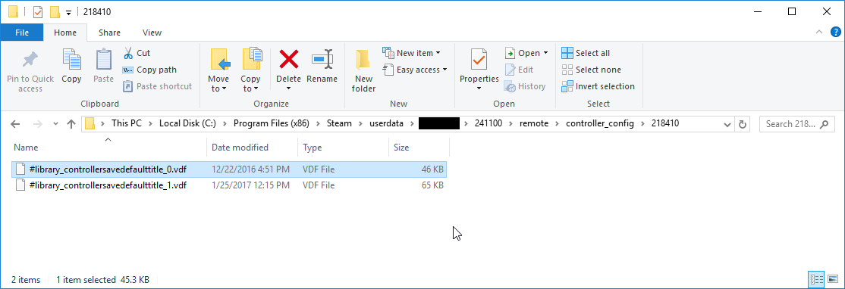The width and height of the screenshot is (845, 289).
Task: Click Quick Access Toolbar properties icon
Action: (x=38, y=12)
